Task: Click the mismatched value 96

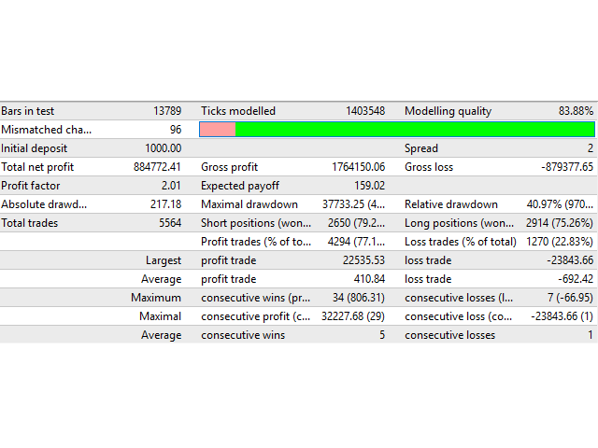Action: point(176,130)
